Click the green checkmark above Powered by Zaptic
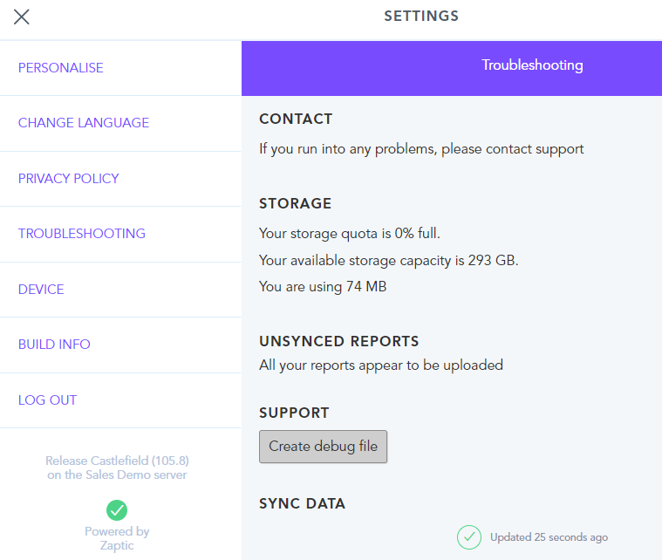Image resolution: width=662 pixels, height=560 pixels. click(x=117, y=509)
